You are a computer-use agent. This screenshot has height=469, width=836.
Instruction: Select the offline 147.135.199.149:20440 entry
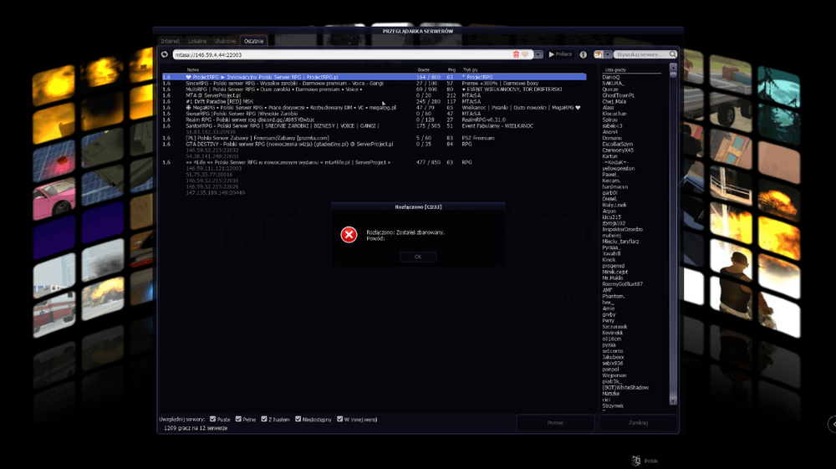coord(215,192)
